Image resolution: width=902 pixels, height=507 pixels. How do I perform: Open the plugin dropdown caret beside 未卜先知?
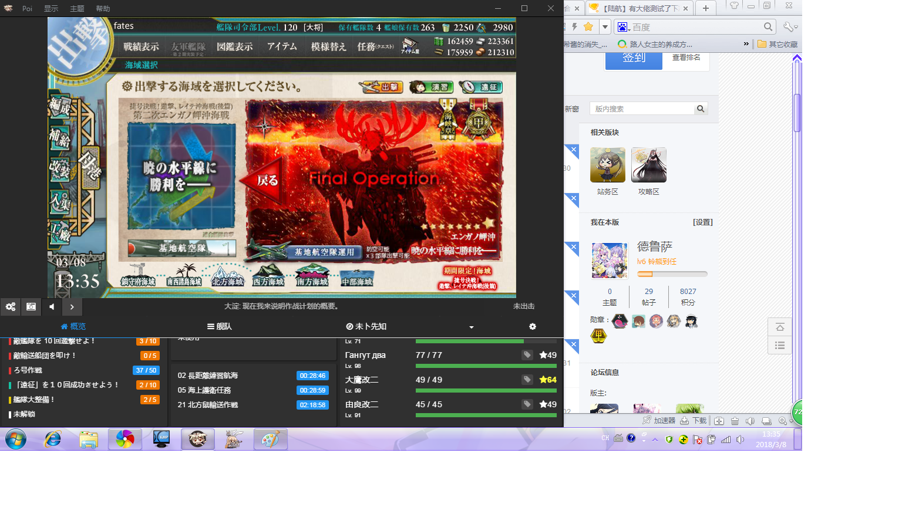(471, 327)
